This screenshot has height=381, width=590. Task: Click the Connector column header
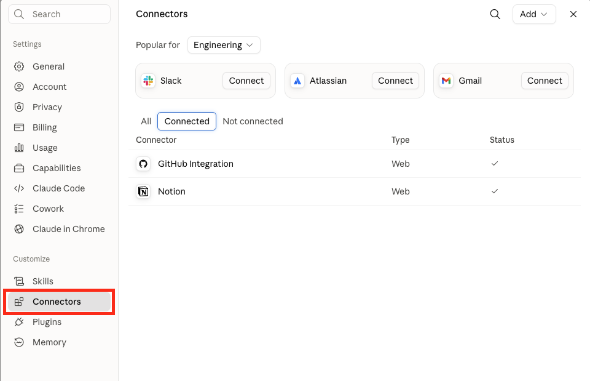pyautogui.click(x=156, y=140)
